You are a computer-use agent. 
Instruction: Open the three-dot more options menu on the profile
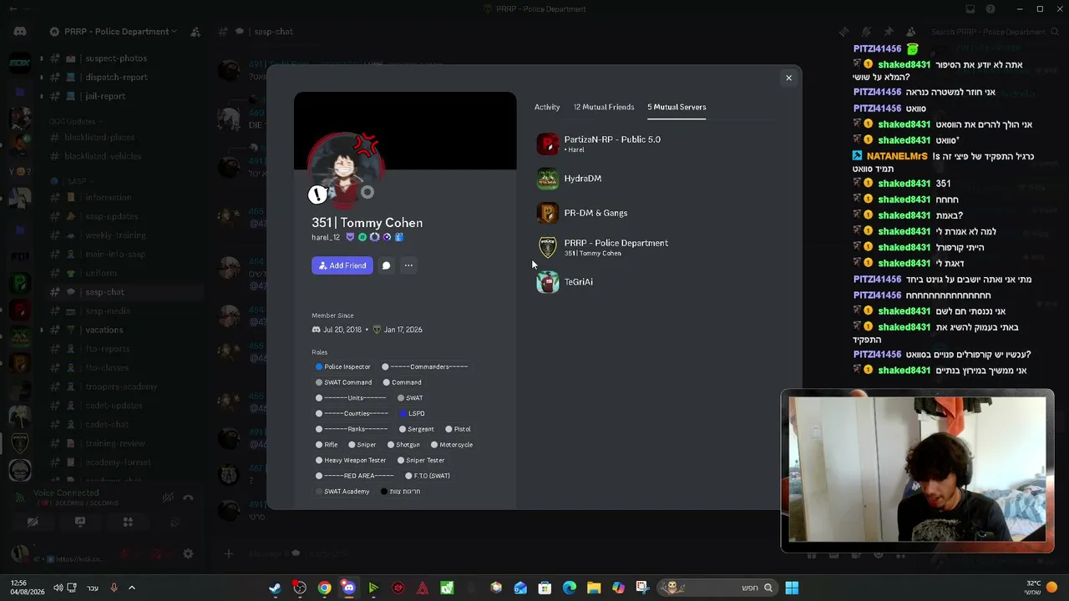pyautogui.click(x=408, y=265)
